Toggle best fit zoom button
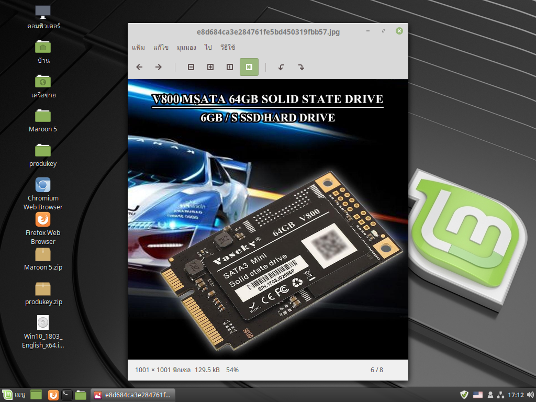The height and width of the screenshot is (402, 536). [249, 67]
